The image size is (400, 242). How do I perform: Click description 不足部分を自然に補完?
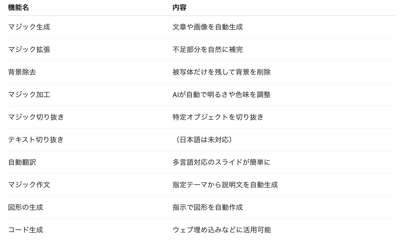208,50
